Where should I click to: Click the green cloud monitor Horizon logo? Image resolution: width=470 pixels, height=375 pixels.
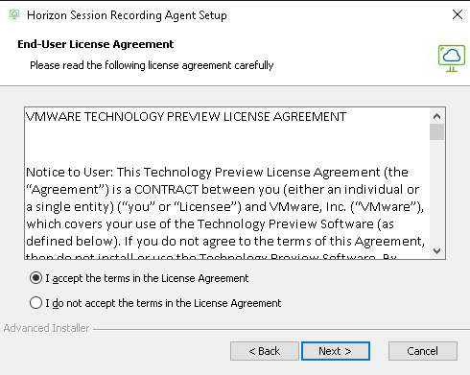pyautogui.click(x=452, y=59)
